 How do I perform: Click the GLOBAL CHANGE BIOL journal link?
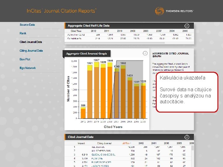[x=103, y=155]
